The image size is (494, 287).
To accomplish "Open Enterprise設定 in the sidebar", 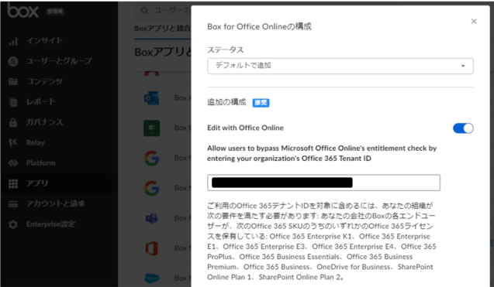I will click(x=50, y=224).
